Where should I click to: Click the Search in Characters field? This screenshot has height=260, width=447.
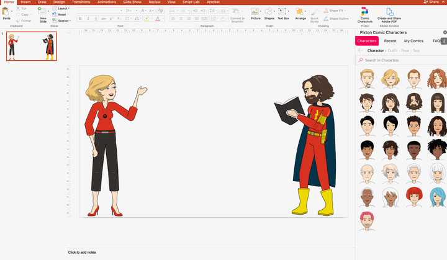[401, 60]
